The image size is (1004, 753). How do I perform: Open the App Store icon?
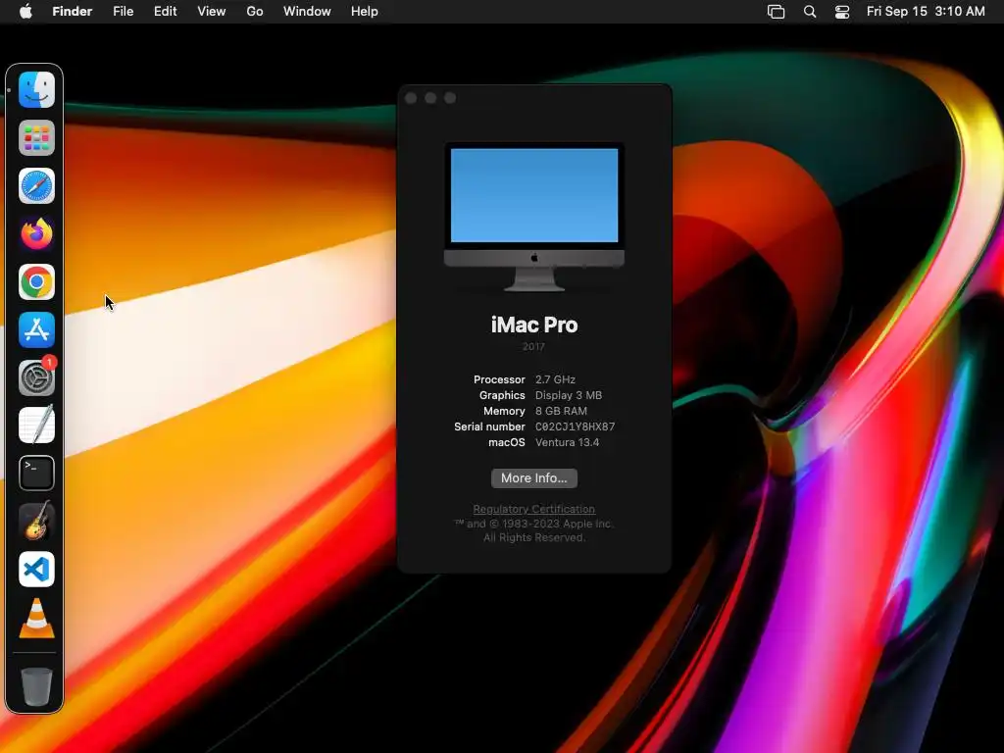click(36, 329)
